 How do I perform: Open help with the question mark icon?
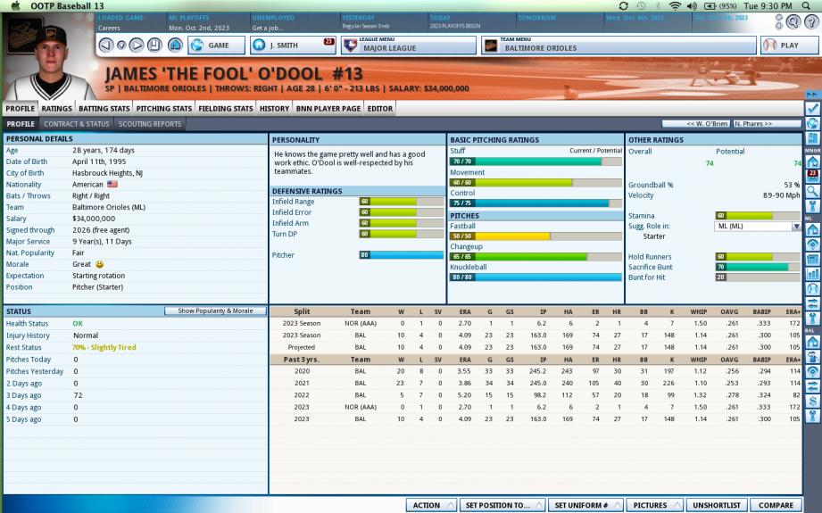pyautogui.click(x=810, y=21)
